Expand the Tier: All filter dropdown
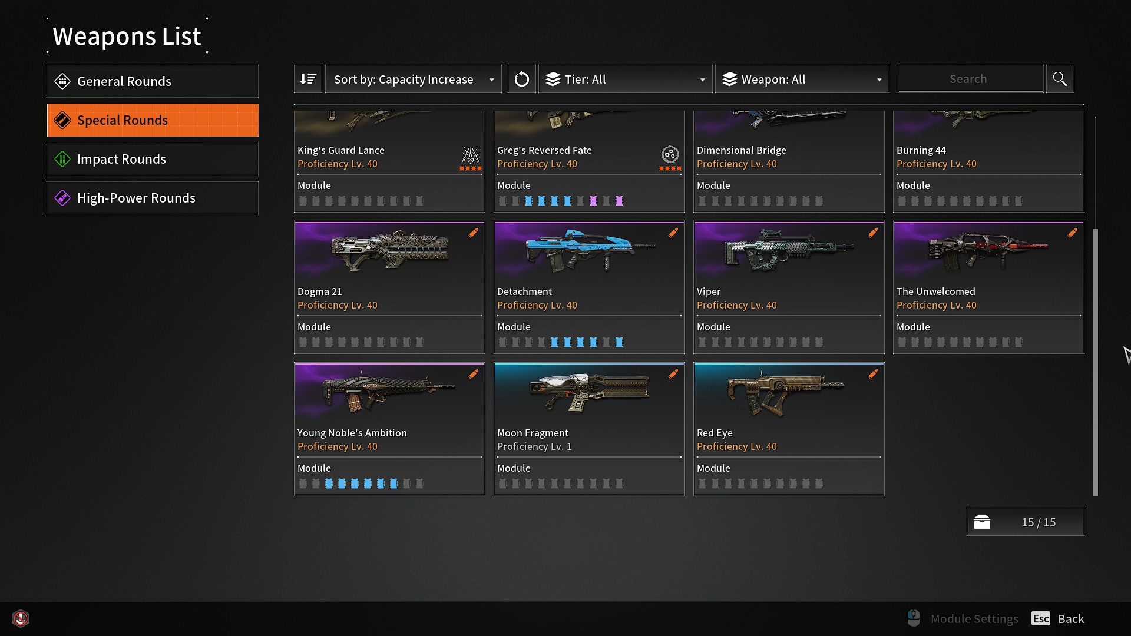The width and height of the screenshot is (1131, 636). point(626,79)
